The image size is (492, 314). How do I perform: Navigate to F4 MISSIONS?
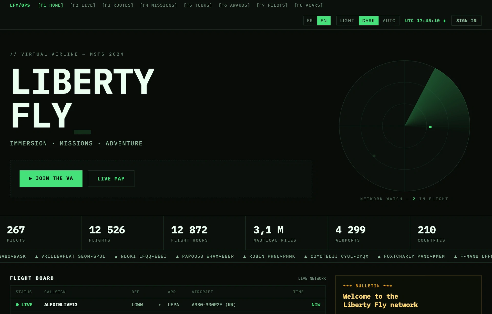[x=159, y=5]
